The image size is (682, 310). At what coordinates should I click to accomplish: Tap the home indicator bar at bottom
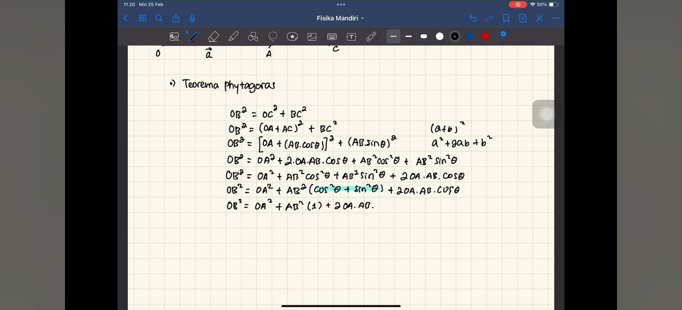tap(341, 306)
